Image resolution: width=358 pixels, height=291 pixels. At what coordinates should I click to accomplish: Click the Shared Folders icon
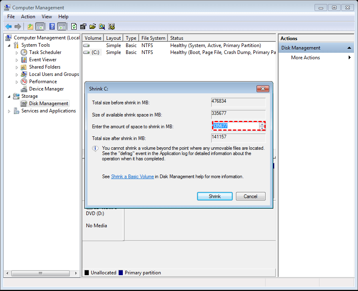24,67
